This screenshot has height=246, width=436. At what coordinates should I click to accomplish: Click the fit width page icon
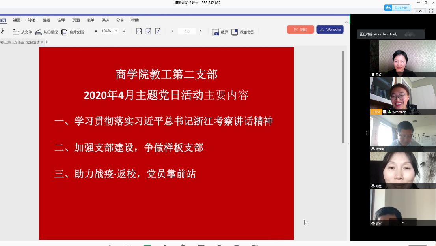pos(139,31)
